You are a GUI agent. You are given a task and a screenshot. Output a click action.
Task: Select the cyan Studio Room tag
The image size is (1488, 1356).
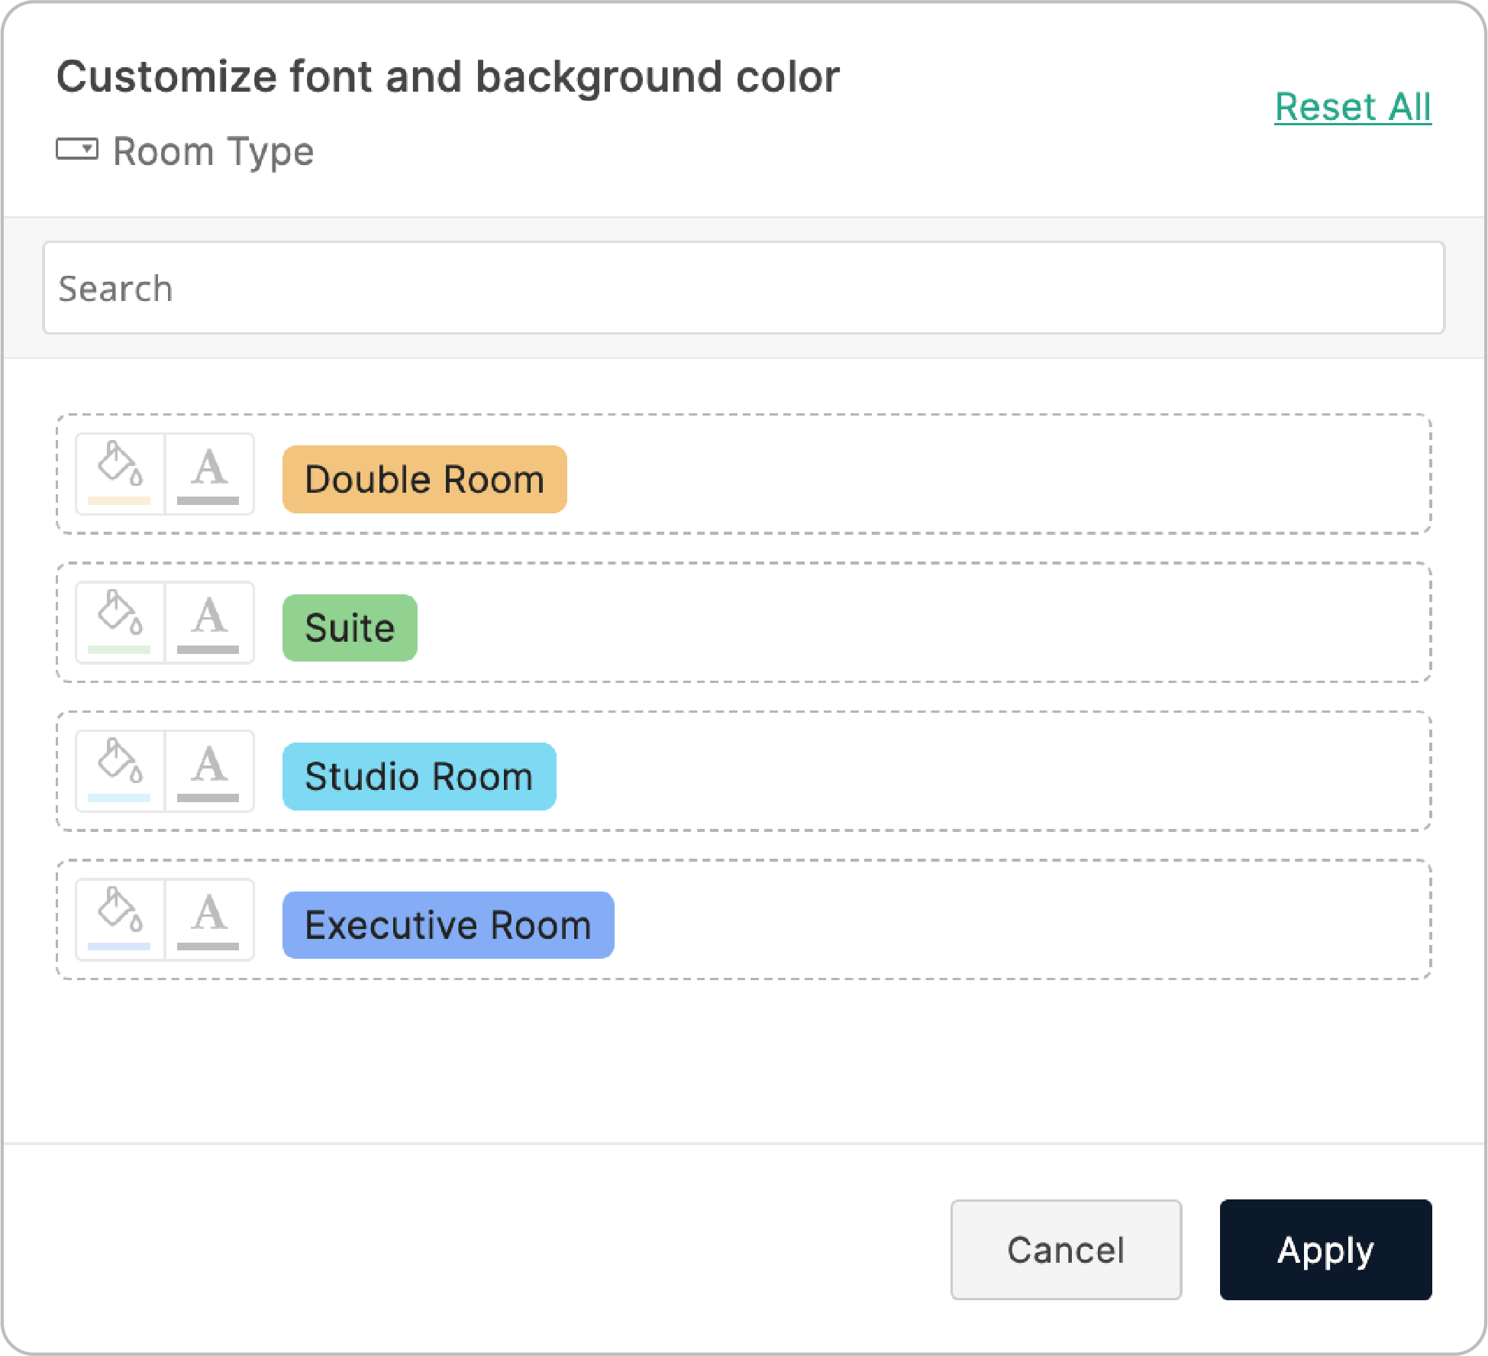[418, 776]
